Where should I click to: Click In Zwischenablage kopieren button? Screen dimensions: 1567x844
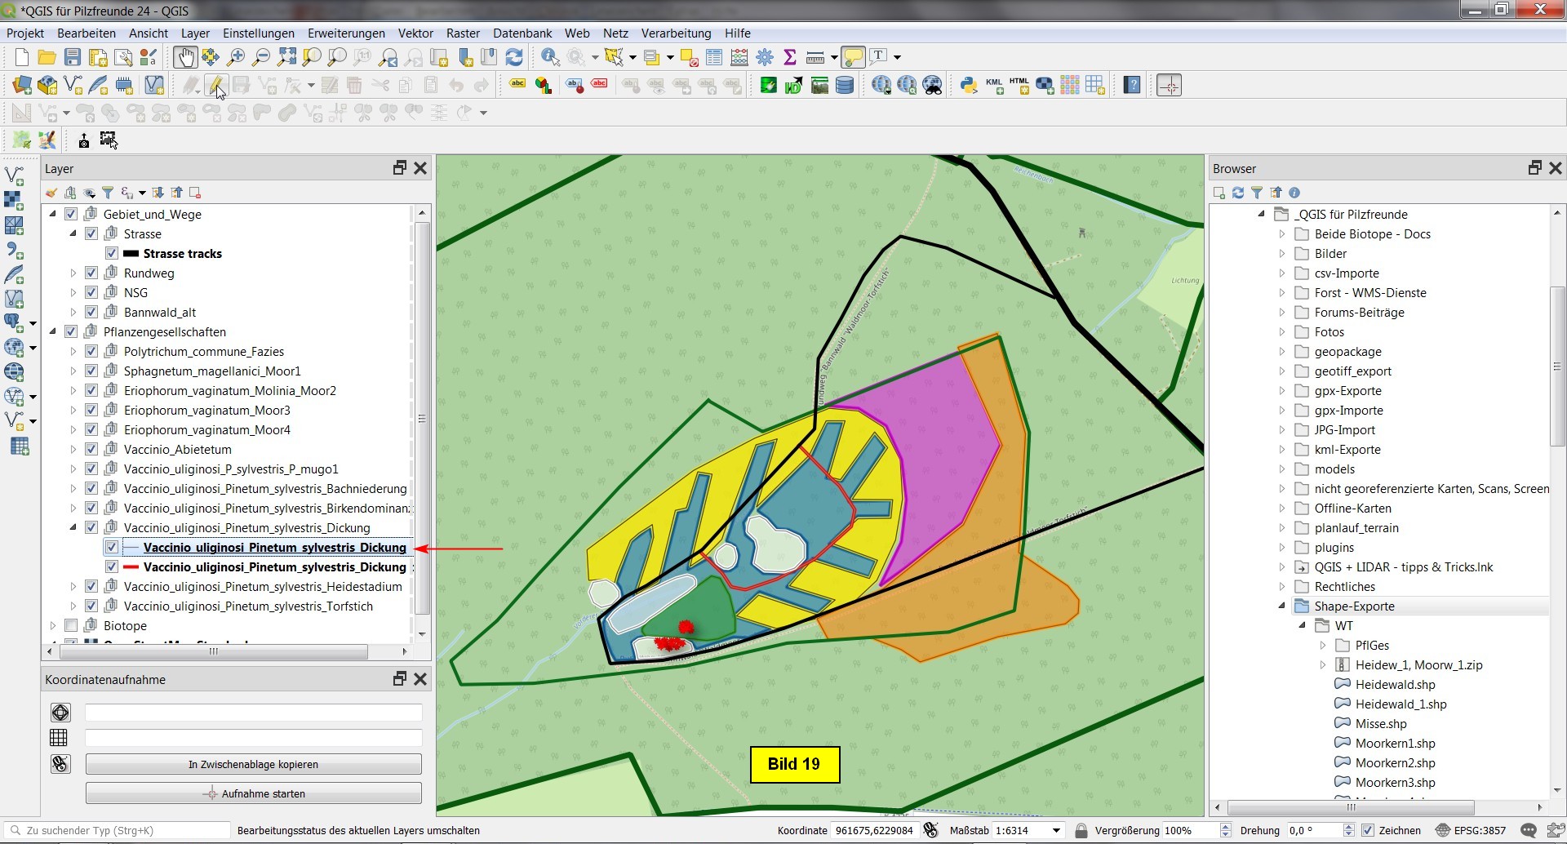(x=254, y=765)
